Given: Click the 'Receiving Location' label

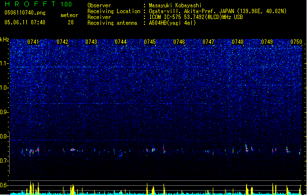Looking at the screenshot, I should pyautogui.click(x=114, y=11).
